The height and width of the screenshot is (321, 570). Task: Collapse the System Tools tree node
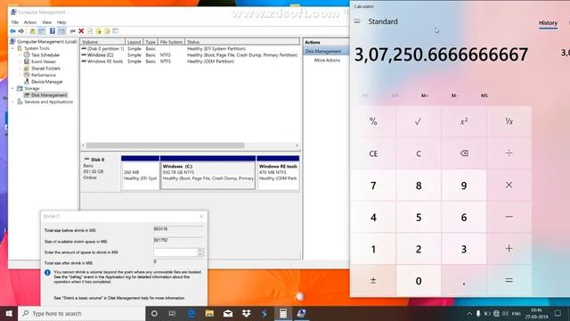(x=13, y=48)
